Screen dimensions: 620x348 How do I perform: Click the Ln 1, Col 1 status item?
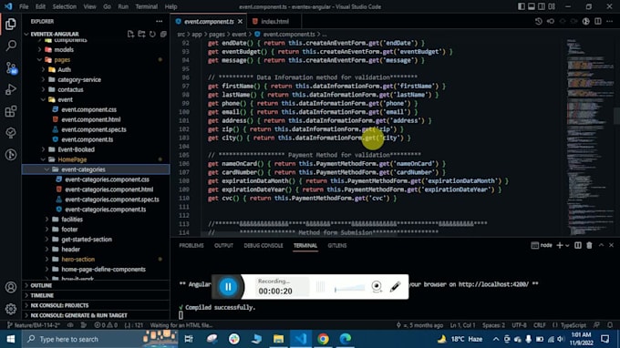coord(462,325)
